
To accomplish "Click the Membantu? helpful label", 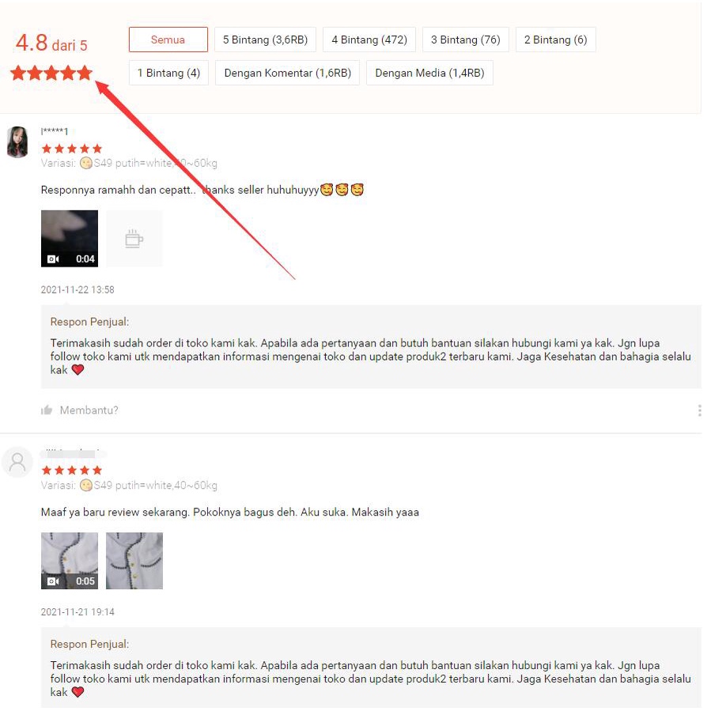I will (89, 410).
